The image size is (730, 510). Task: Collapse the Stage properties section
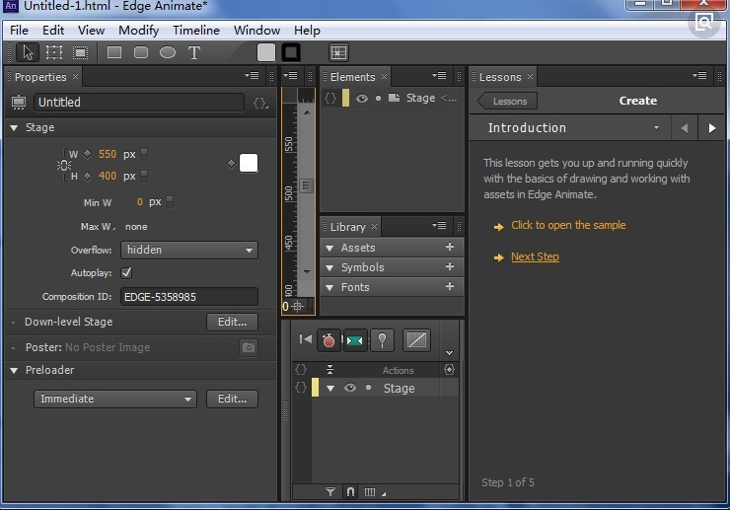pyautogui.click(x=14, y=127)
